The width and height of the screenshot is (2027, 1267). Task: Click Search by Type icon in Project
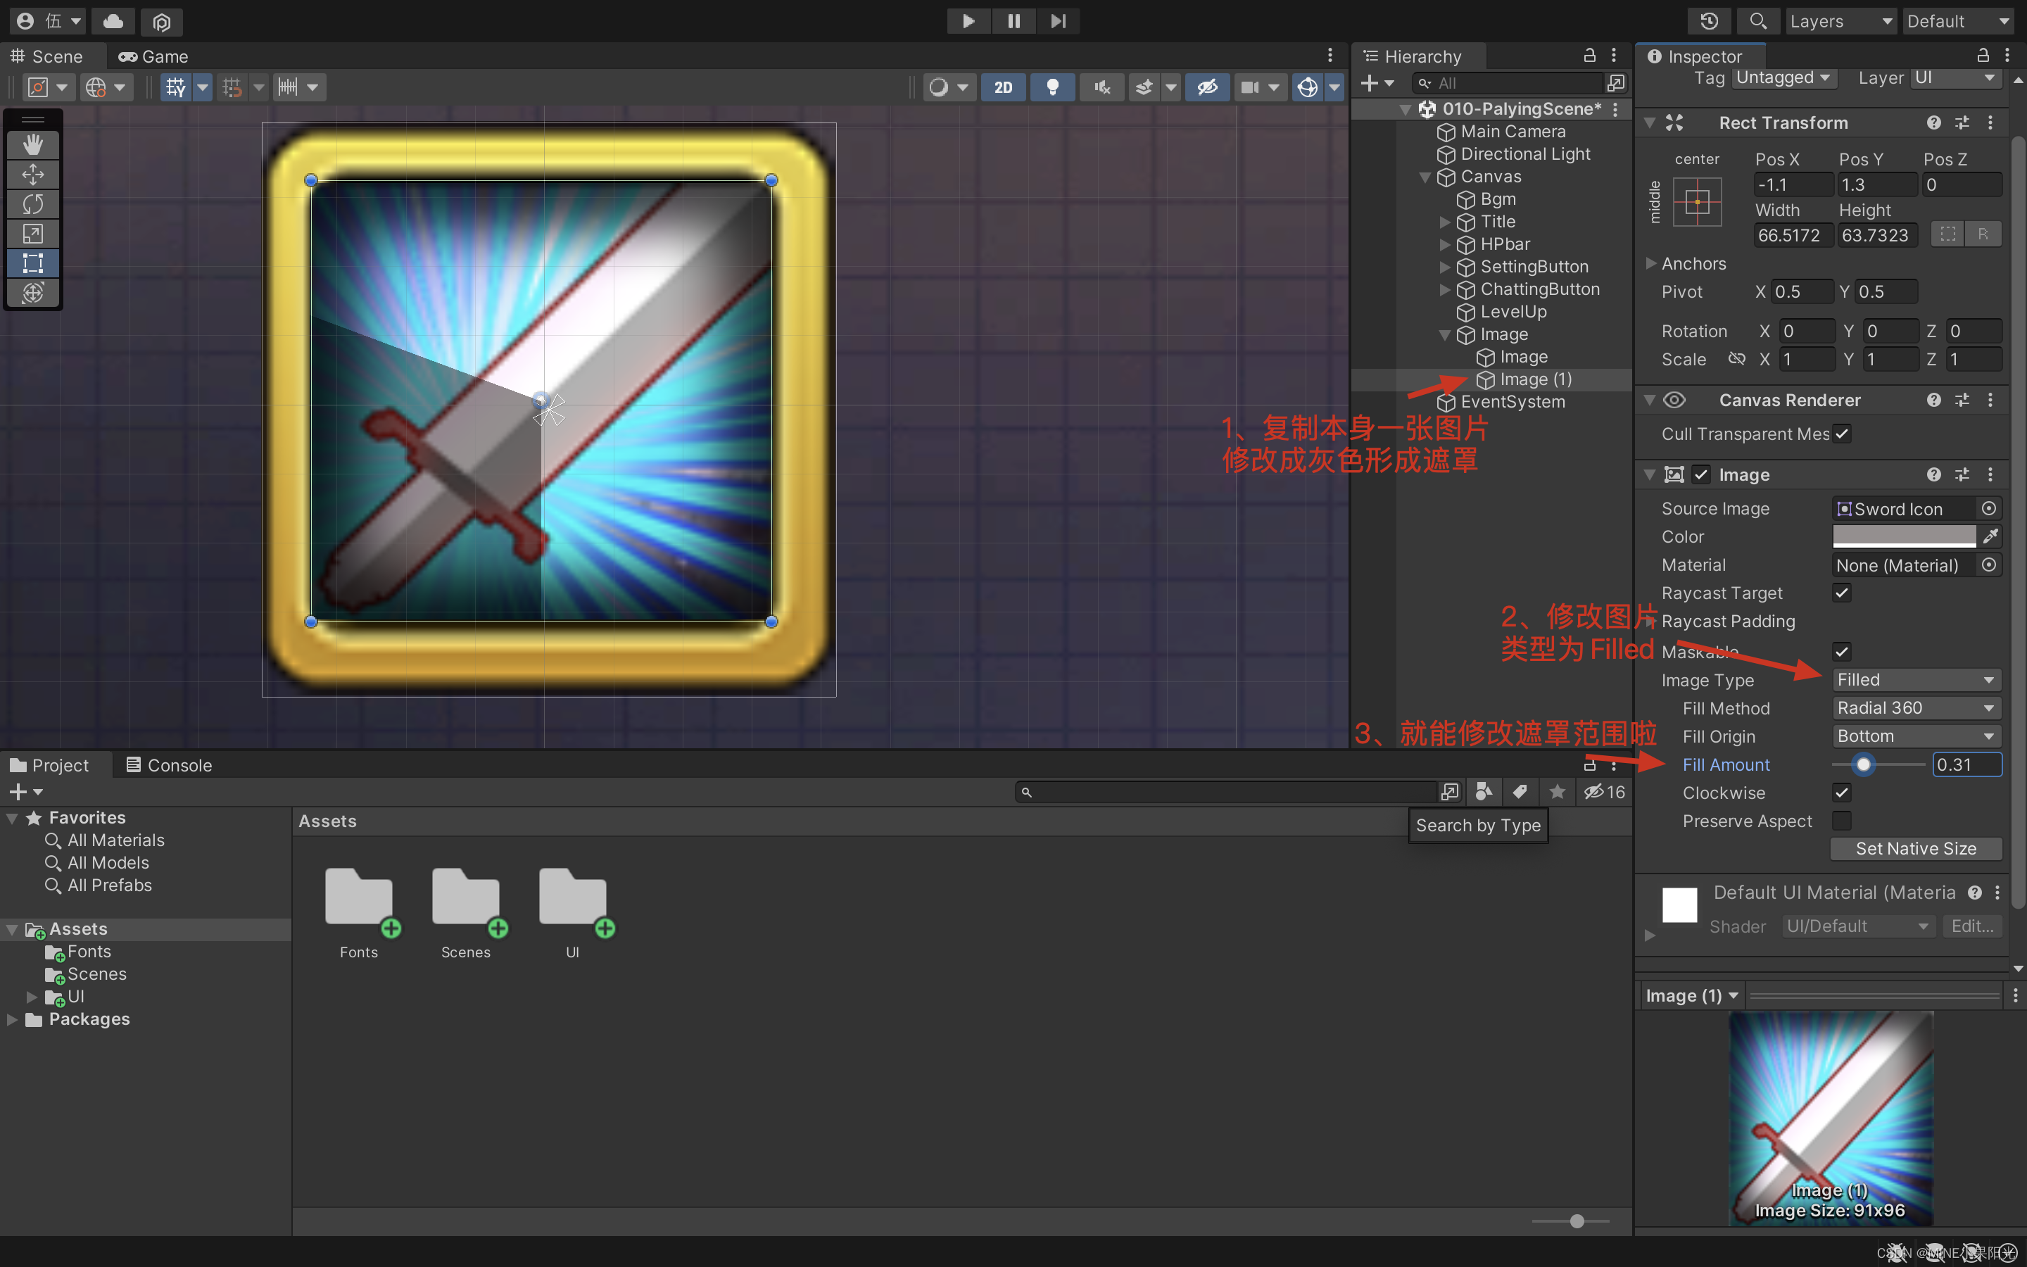click(1484, 792)
